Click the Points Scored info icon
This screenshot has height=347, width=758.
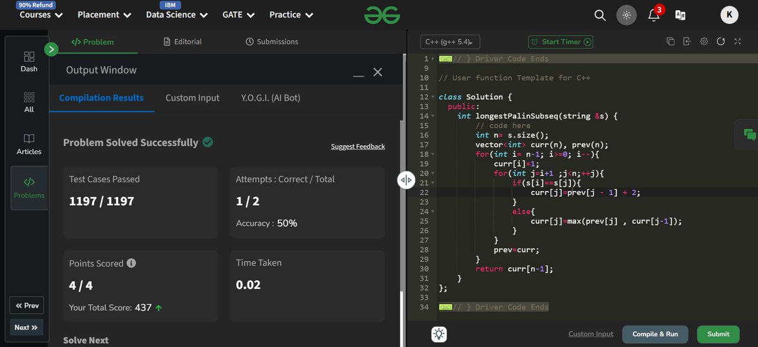click(x=131, y=263)
